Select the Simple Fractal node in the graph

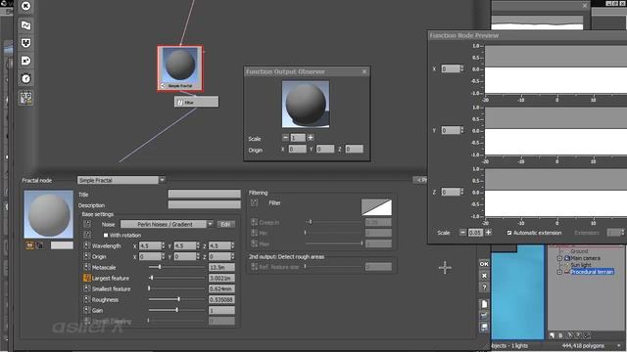click(x=180, y=68)
